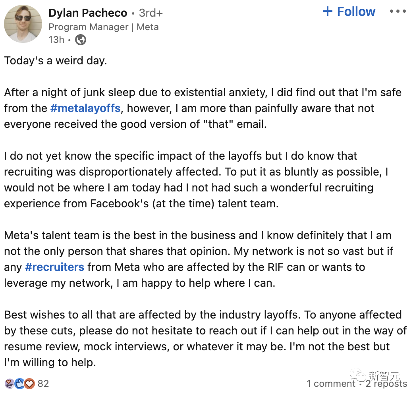This screenshot has height=394, width=413.
Task: Click the Program Manager | Meta headline
Action: (x=103, y=27)
